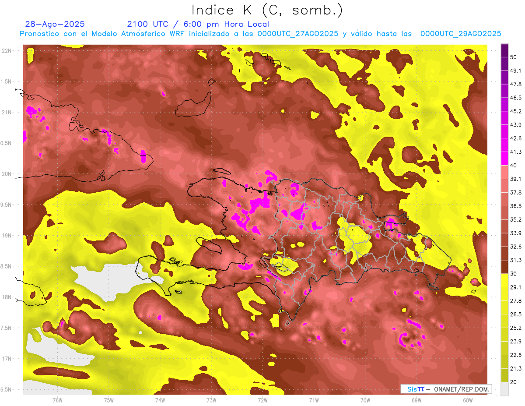This screenshot has height=406, width=525.
Task: Click the colorbar value '46.5'
Action: tap(516, 98)
